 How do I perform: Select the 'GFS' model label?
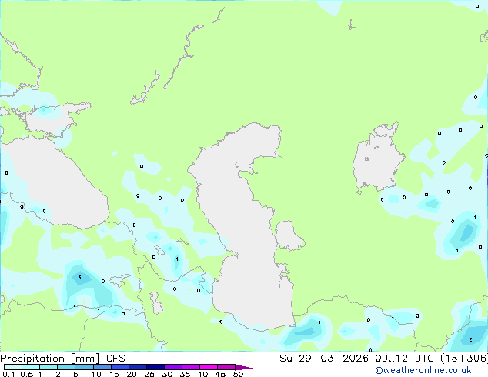115,359
